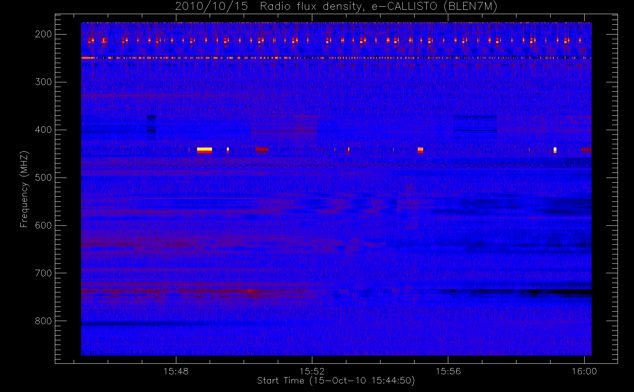
Task: Select the 200 frequency tick label
Action: tap(43, 34)
